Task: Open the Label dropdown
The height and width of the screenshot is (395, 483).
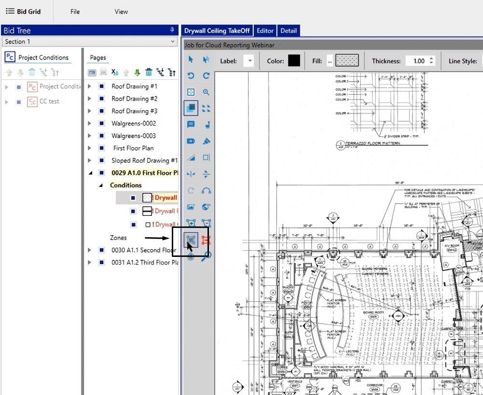Action: pyautogui.click(x=249, y=61)
